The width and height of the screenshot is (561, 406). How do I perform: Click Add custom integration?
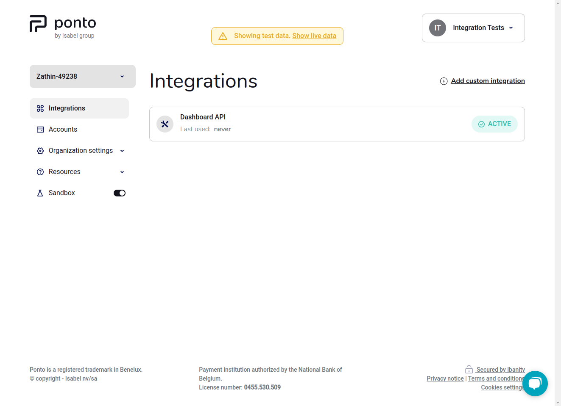[x=488, y=80]
